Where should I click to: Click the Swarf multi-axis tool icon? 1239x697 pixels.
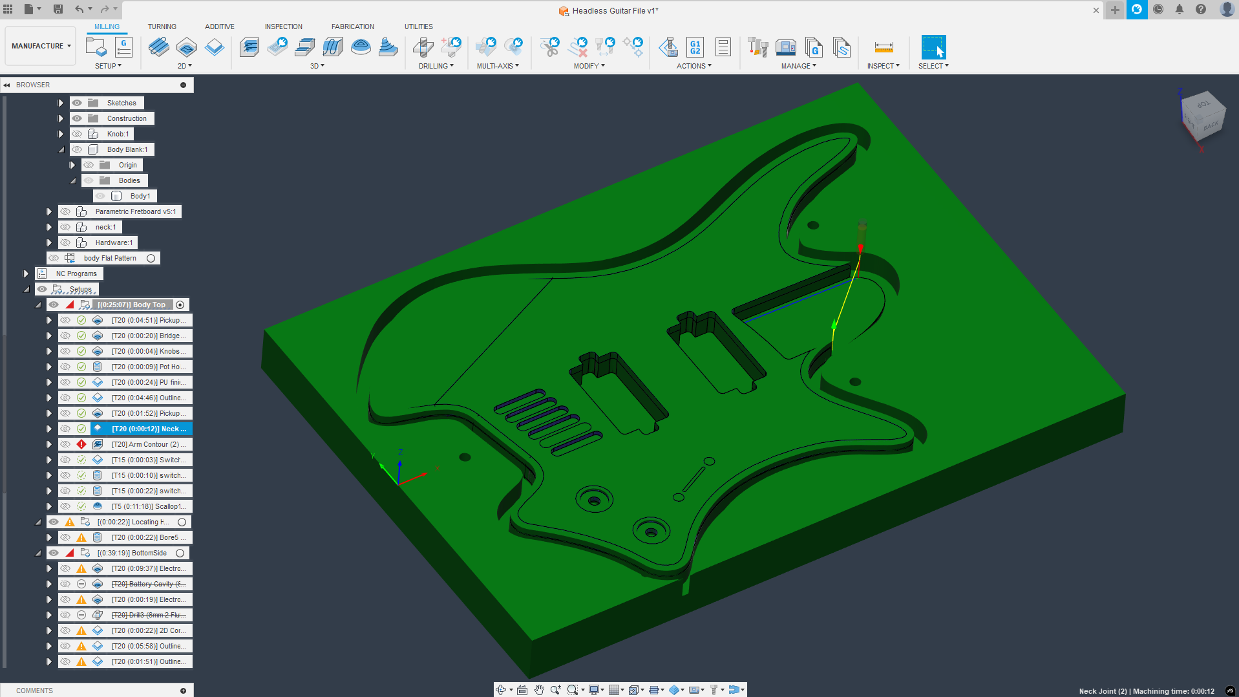coord(486,47)
